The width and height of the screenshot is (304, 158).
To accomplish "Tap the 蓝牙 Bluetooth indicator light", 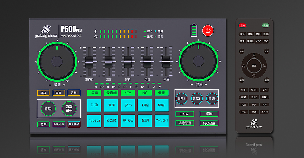I will (155, 31).
